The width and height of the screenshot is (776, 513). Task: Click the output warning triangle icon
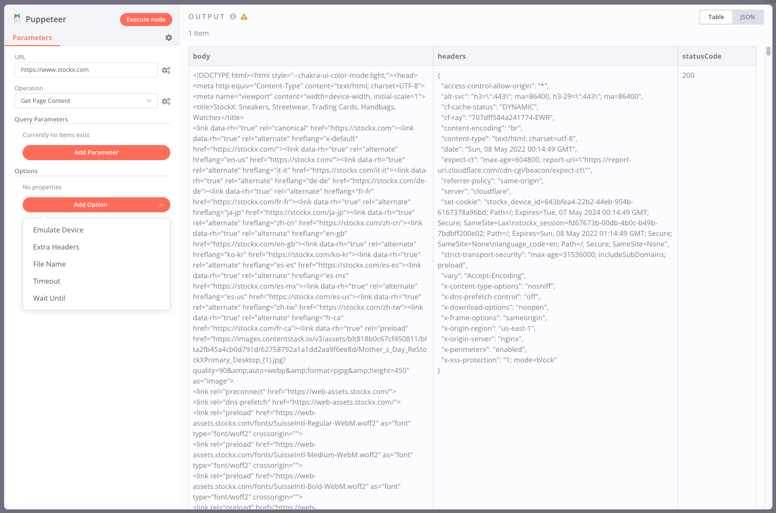click(x=244, y=17)
